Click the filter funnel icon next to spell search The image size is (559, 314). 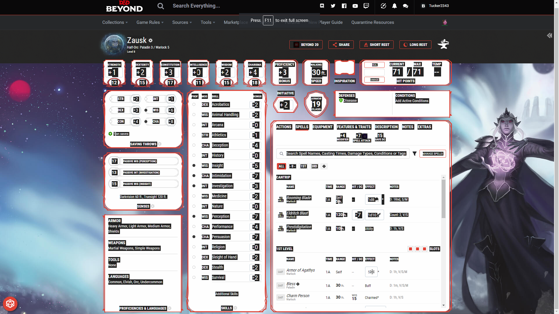pyautogui.click(x=415, y=154)
